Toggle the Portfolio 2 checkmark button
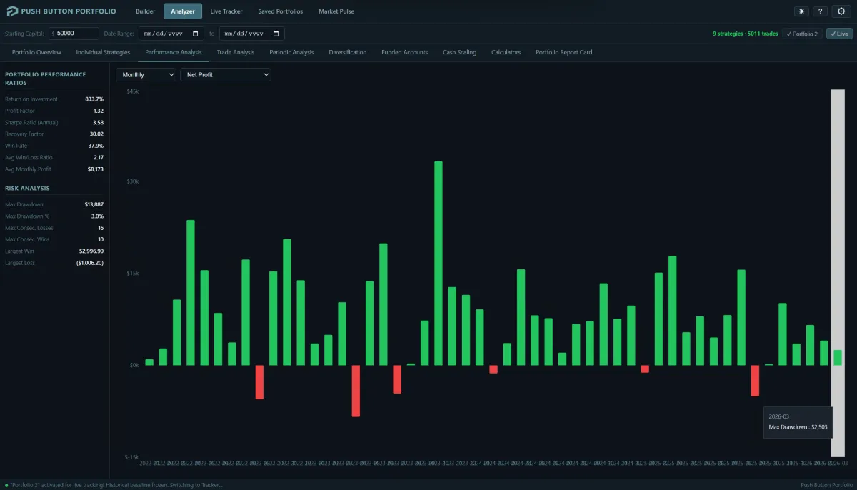The width and height of the screenshot is (857, 490). (802, 34)
